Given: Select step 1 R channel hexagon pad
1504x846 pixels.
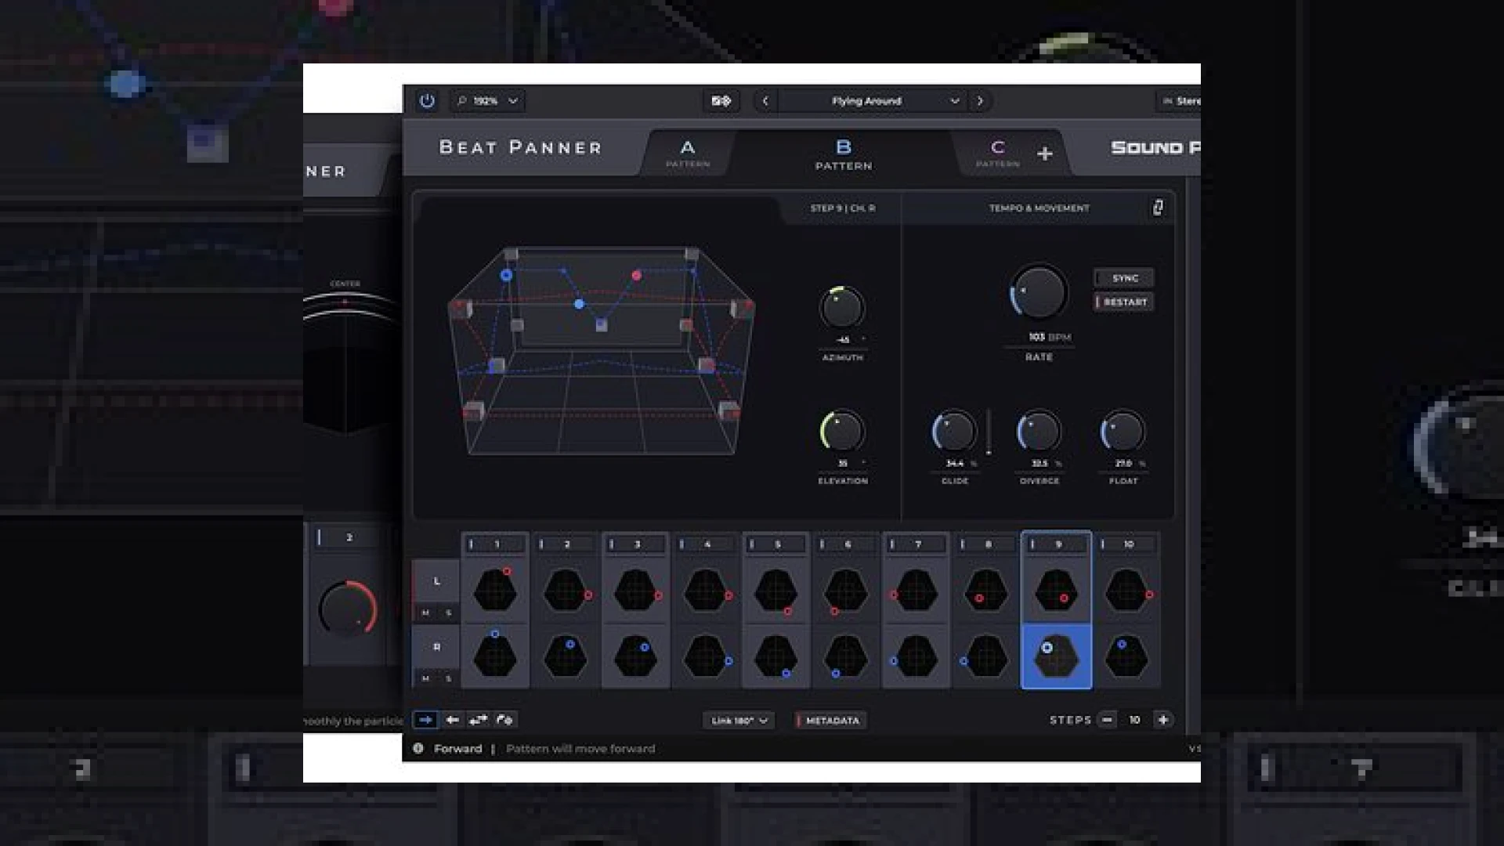Looking at the screenshot, I should [495, 656].
